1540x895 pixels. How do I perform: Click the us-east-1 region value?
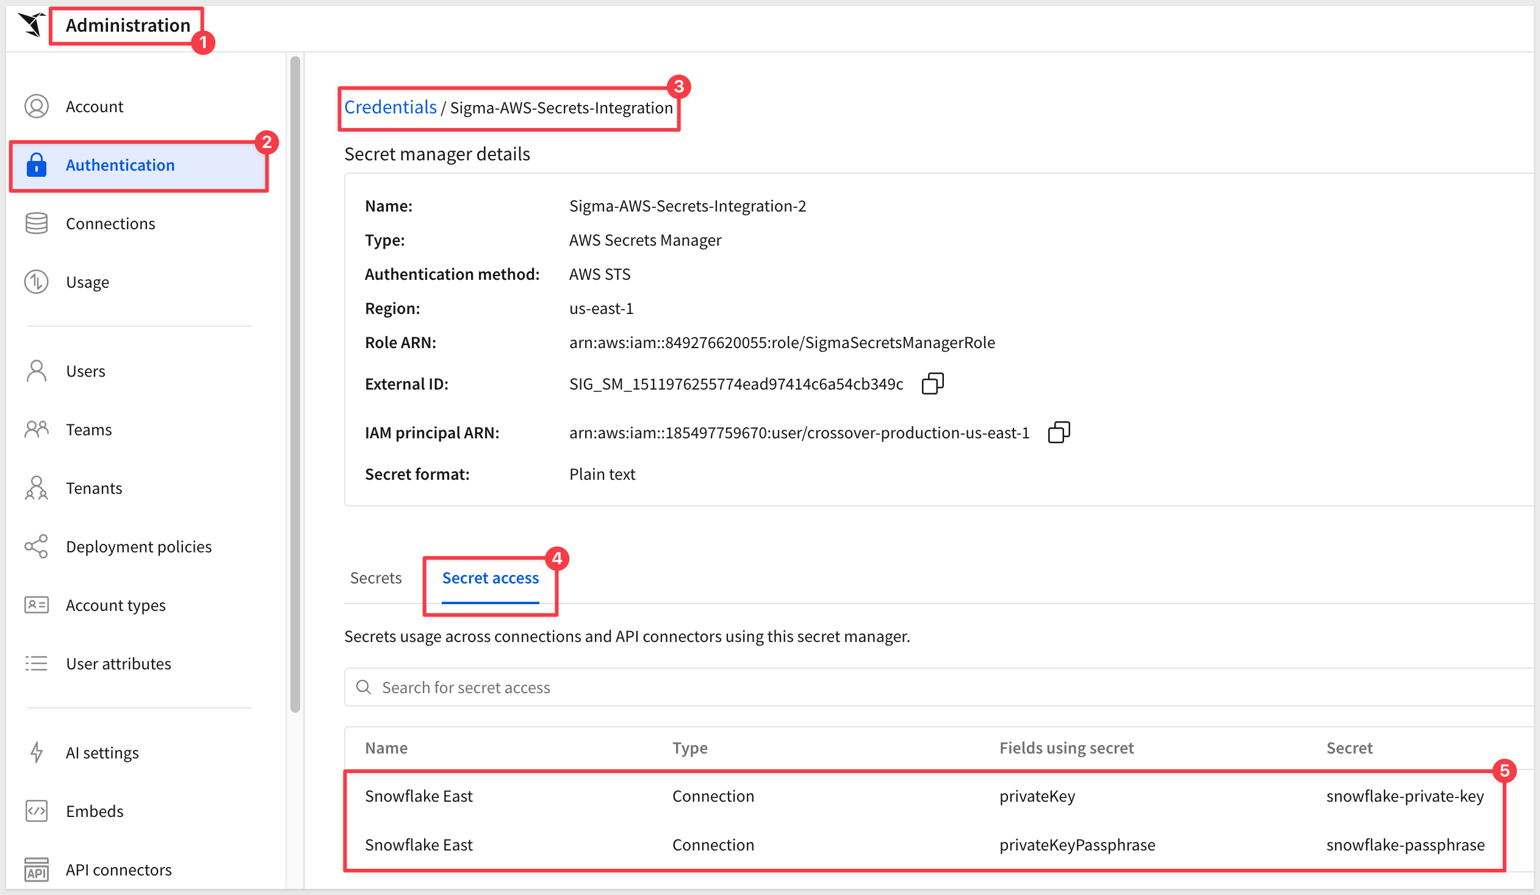pyautogui.click(x=602, y=308)
